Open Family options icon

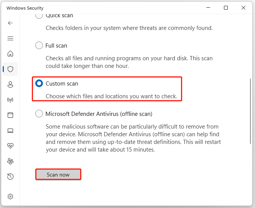point(10,161)
